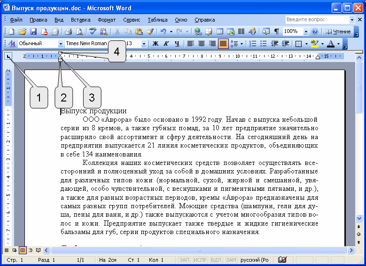Insert a hyperlink with the globe icon
This screenshot has width=366, height=266.
pos(198,31)
